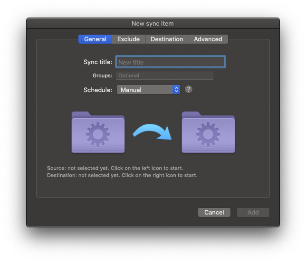The image size is (306, 262).
Task: Click the Cancel button
Action: pos(214,212)
